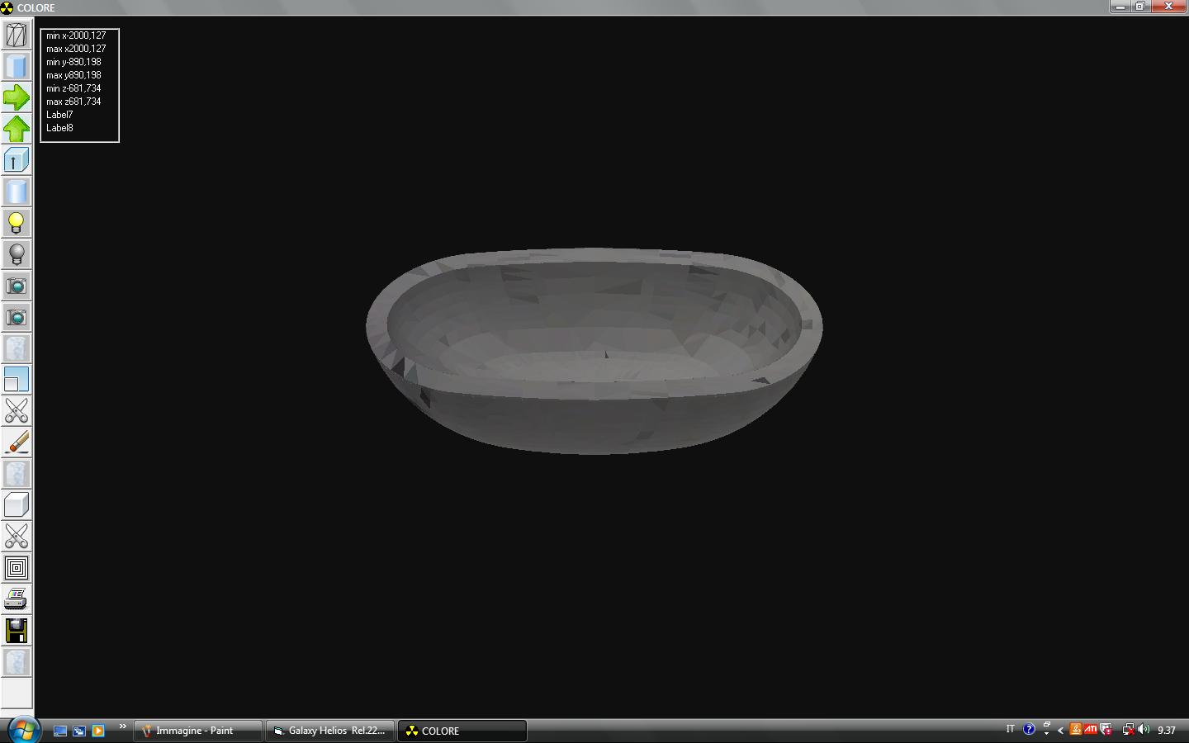This screenshot has height=743, width=1189.
Task: Click the 'max y890,198' label
Action: click(x=73, y=75)
